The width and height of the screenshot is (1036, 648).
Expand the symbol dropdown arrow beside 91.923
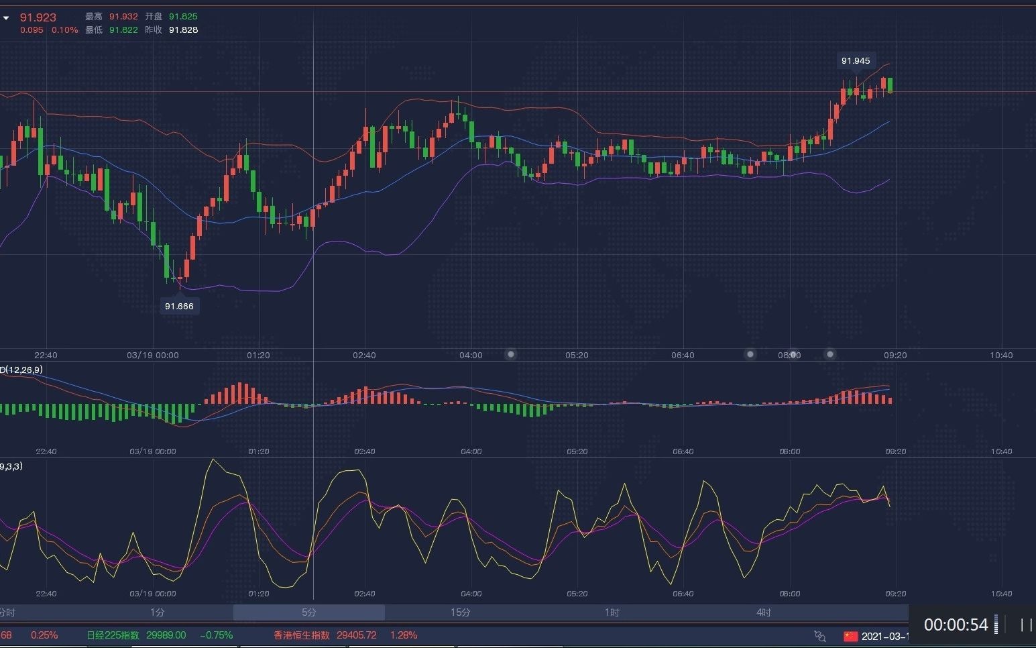6,18
